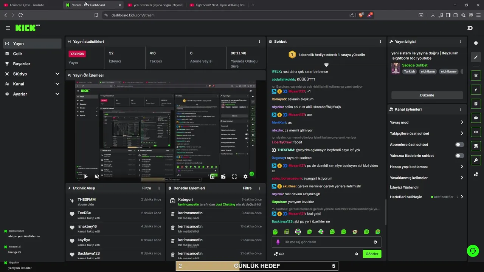Toggle the wrench stream info icon in sidebar

pos(476,160)
